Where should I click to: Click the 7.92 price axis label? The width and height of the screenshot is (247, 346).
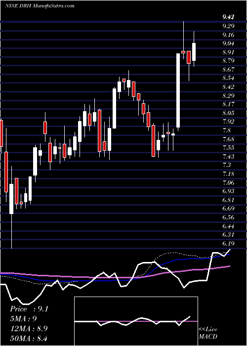pos(229,122)
